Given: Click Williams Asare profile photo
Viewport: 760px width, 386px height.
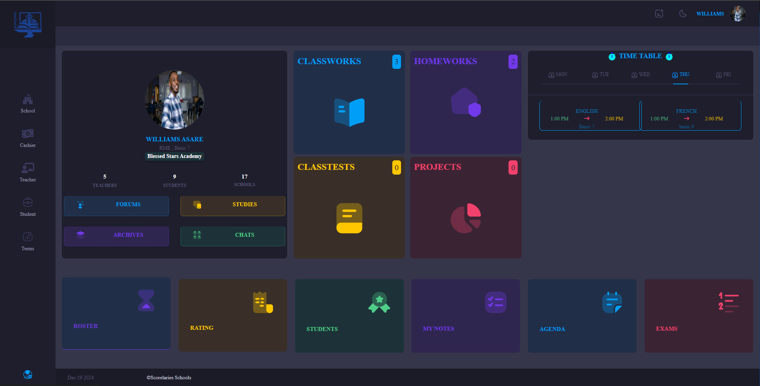Looking at the screenshot, I should click(x=175, y=100).
